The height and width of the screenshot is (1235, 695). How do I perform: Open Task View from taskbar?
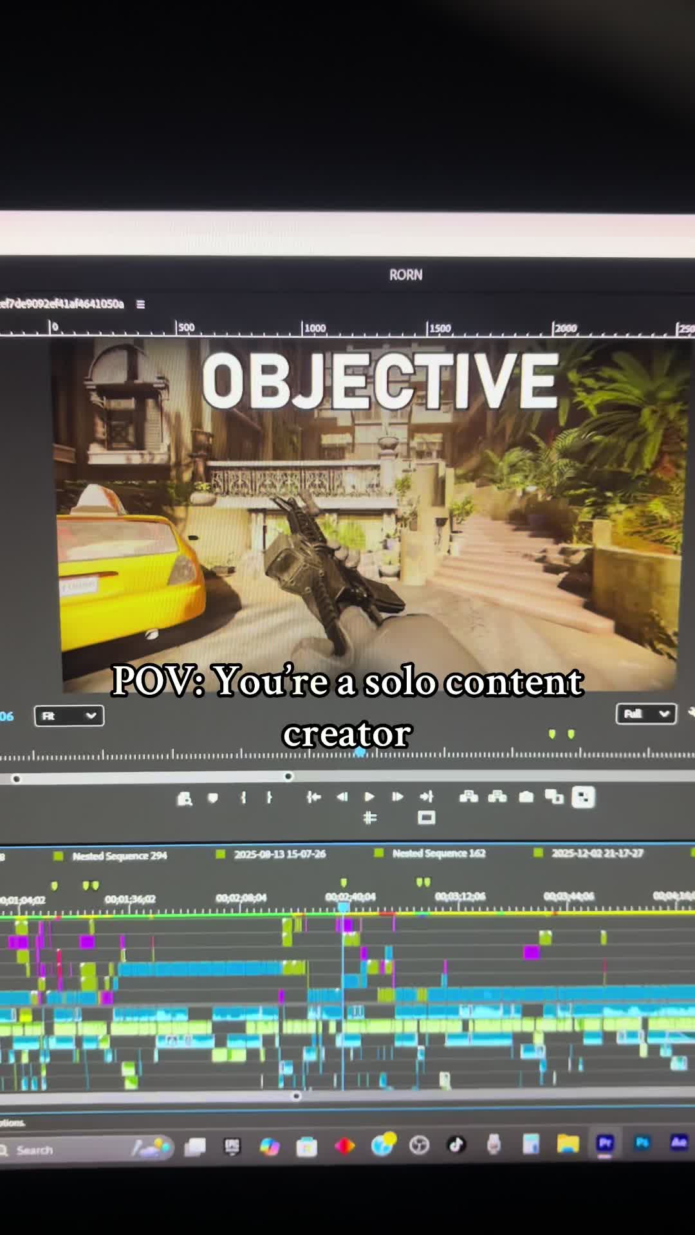click(195, 1147)
